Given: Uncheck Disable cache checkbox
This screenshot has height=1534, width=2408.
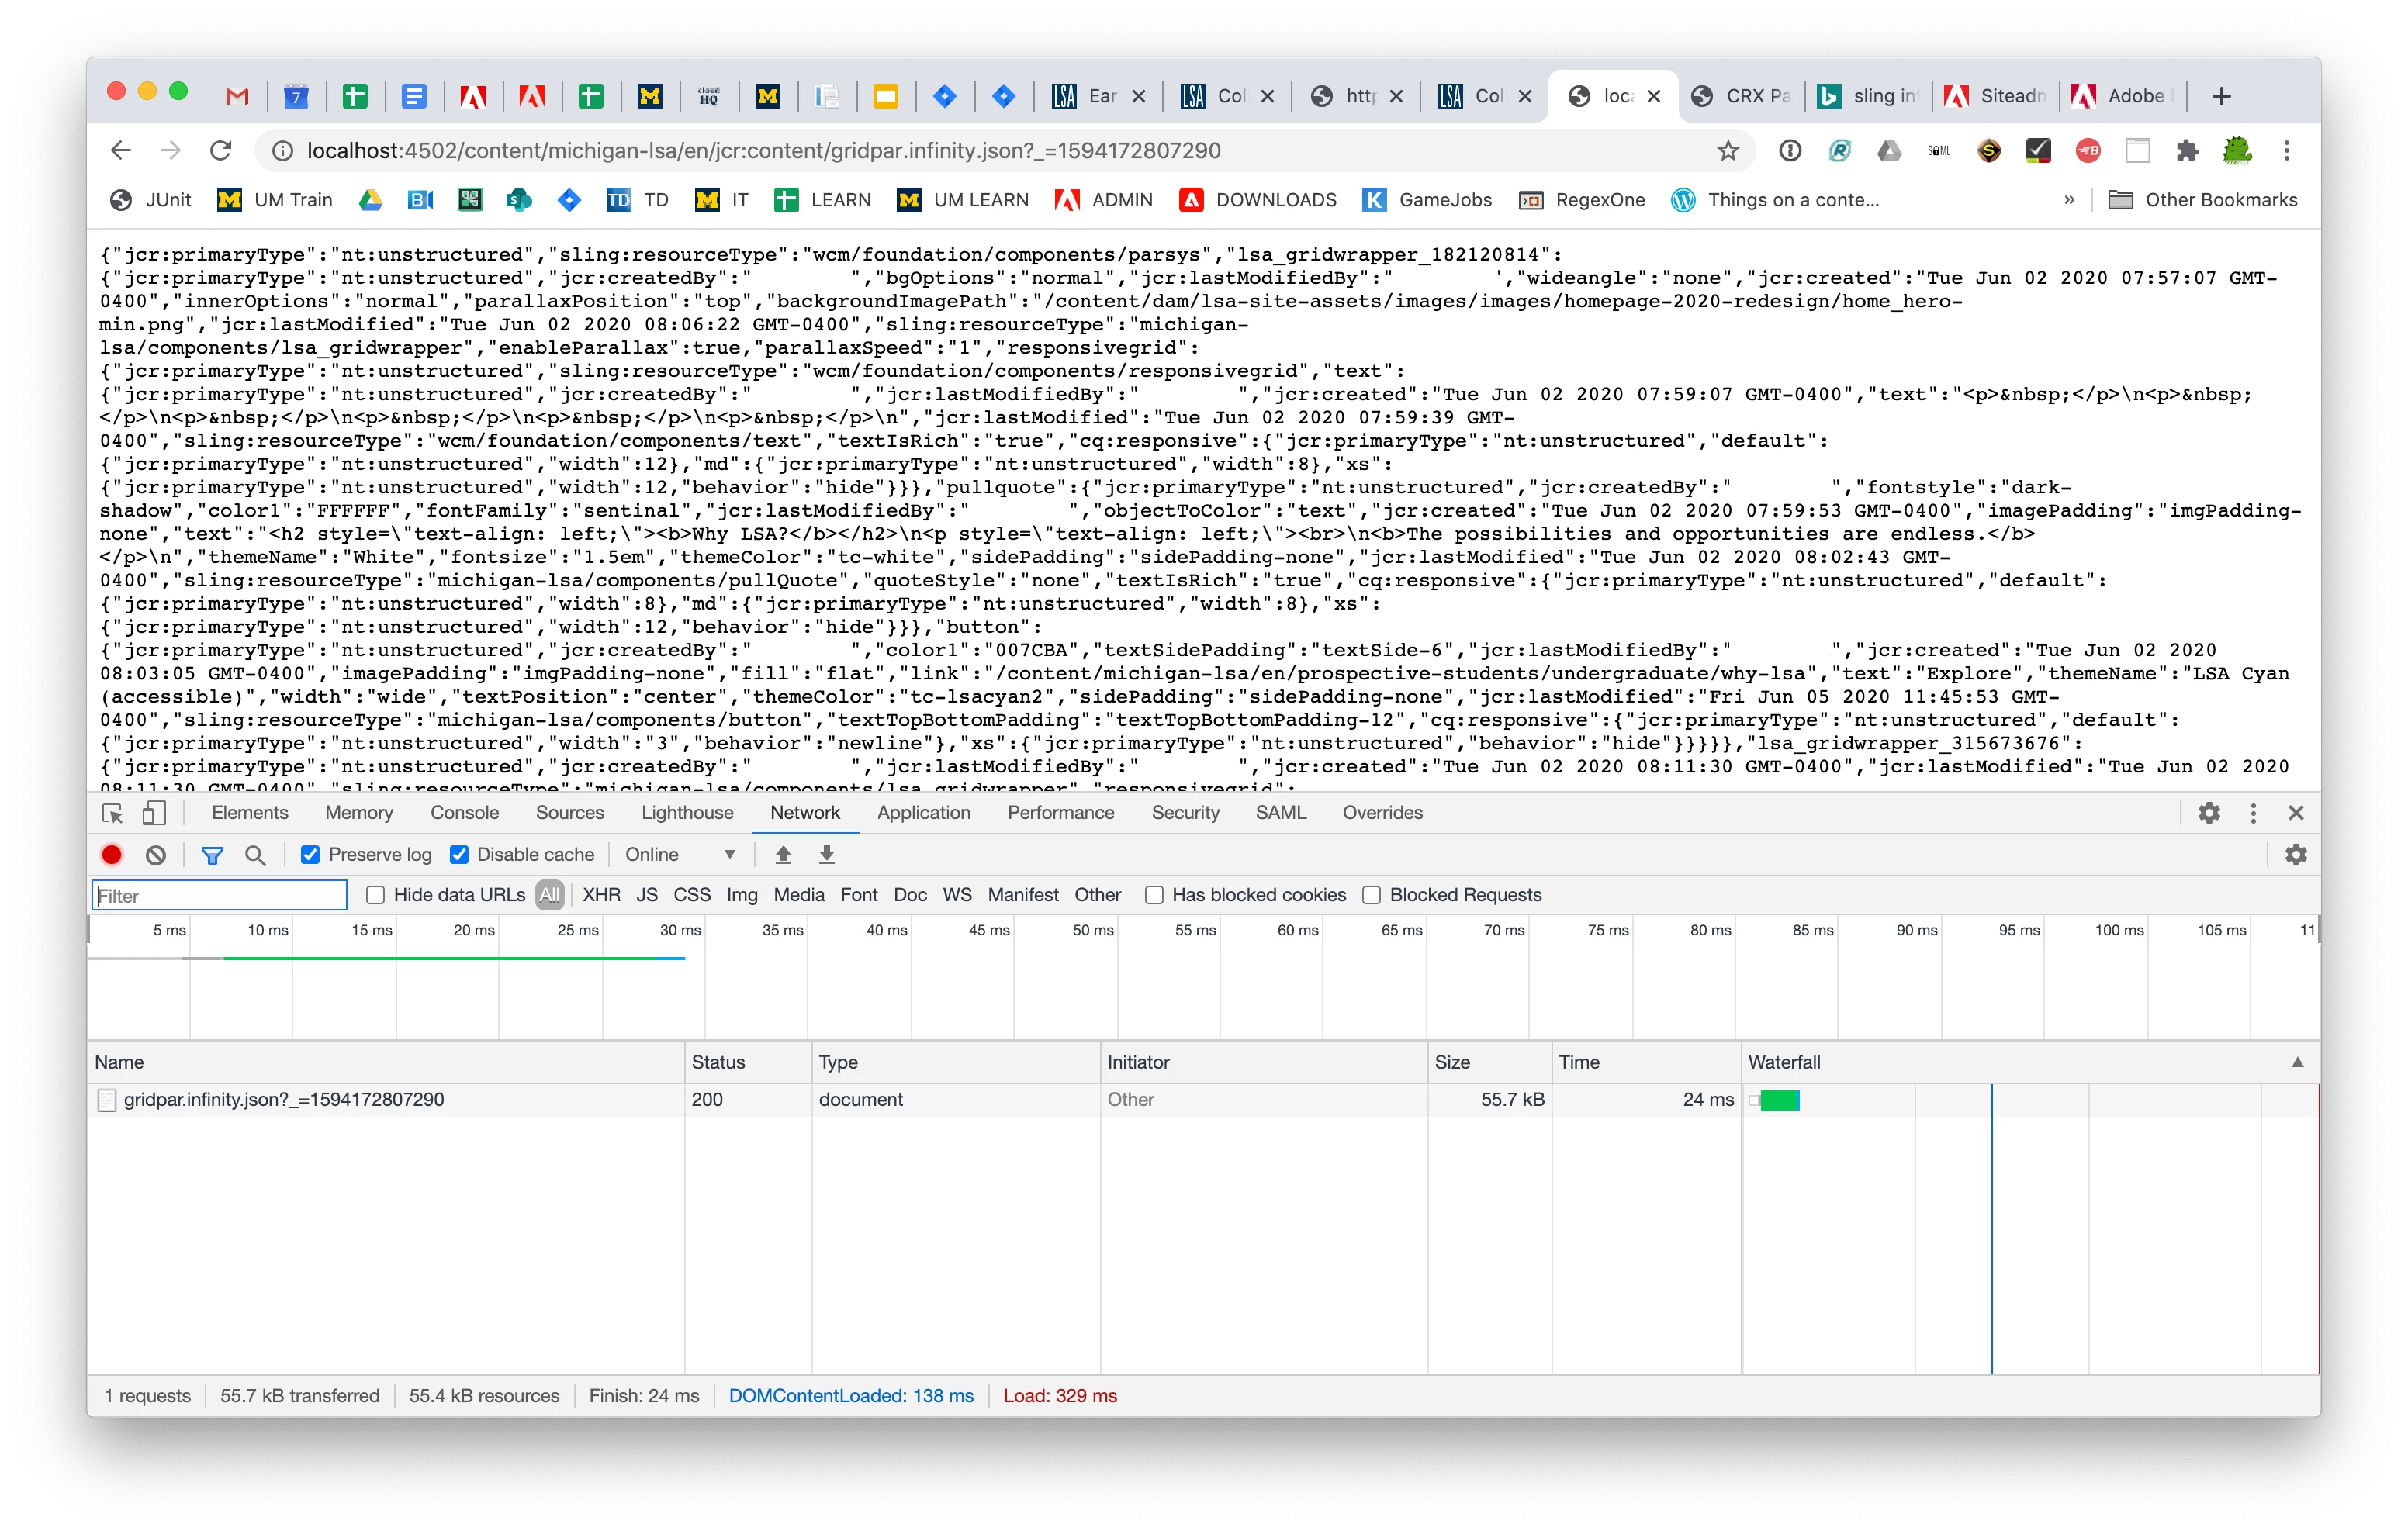Looking at the screenshot, I should [x=459, y=855].
